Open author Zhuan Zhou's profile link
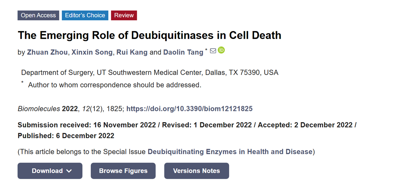Screen dimensions: 395x193 pyautogui.click(x=47, y=52)
